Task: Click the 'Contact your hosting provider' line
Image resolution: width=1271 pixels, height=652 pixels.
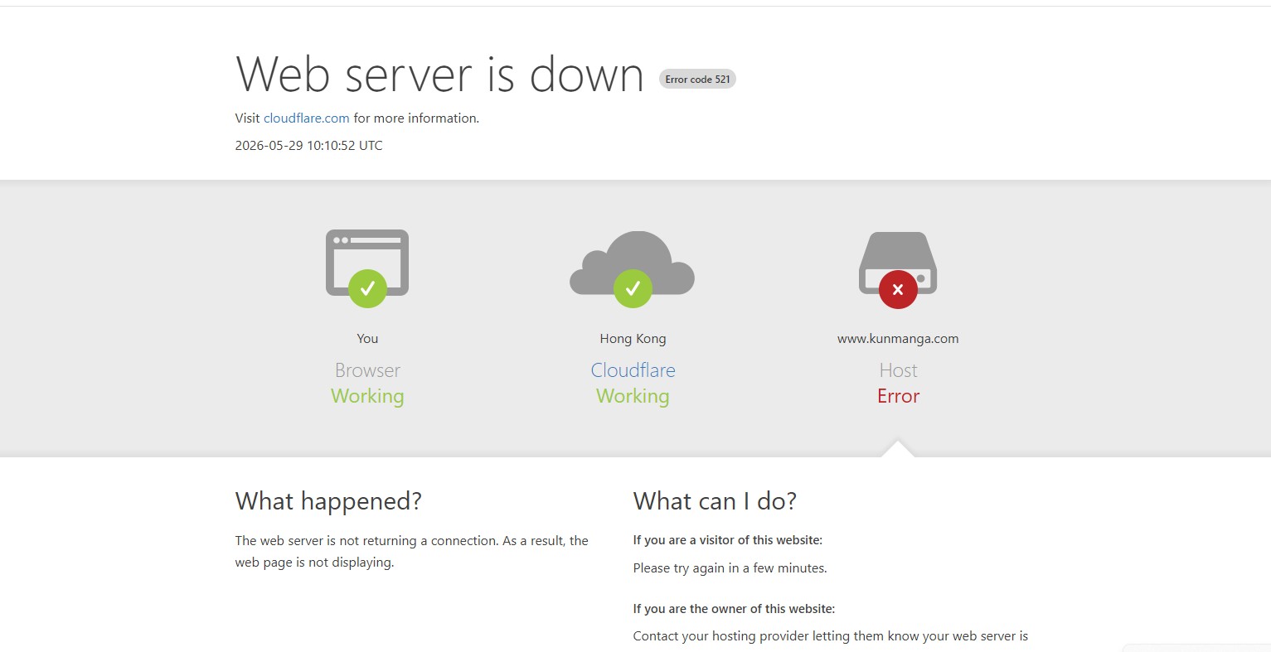Action: click(830, 636)
